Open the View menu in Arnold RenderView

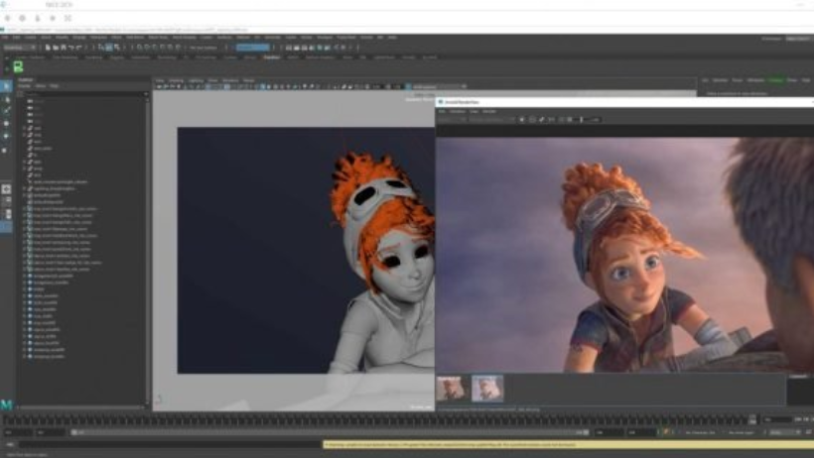(474, 111)
